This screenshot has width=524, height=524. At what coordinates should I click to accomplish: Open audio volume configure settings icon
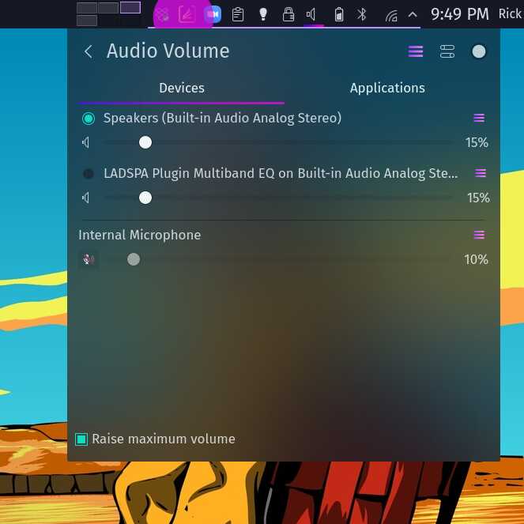(x=447, y=51)
